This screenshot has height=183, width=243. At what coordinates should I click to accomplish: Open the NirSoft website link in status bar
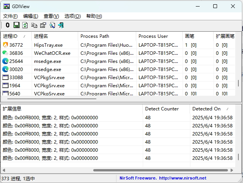(x=183, y=178)
